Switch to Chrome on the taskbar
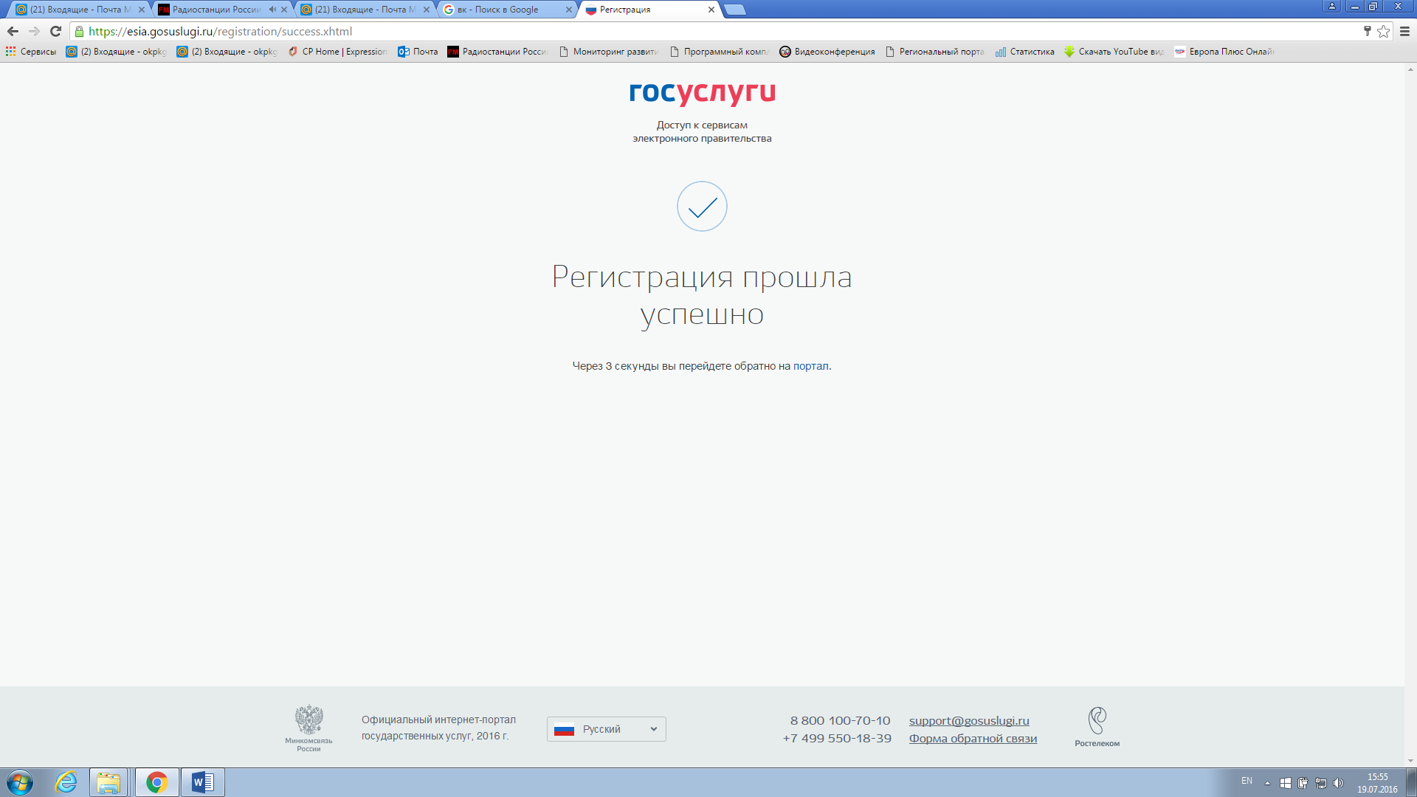 coord(156,782)
